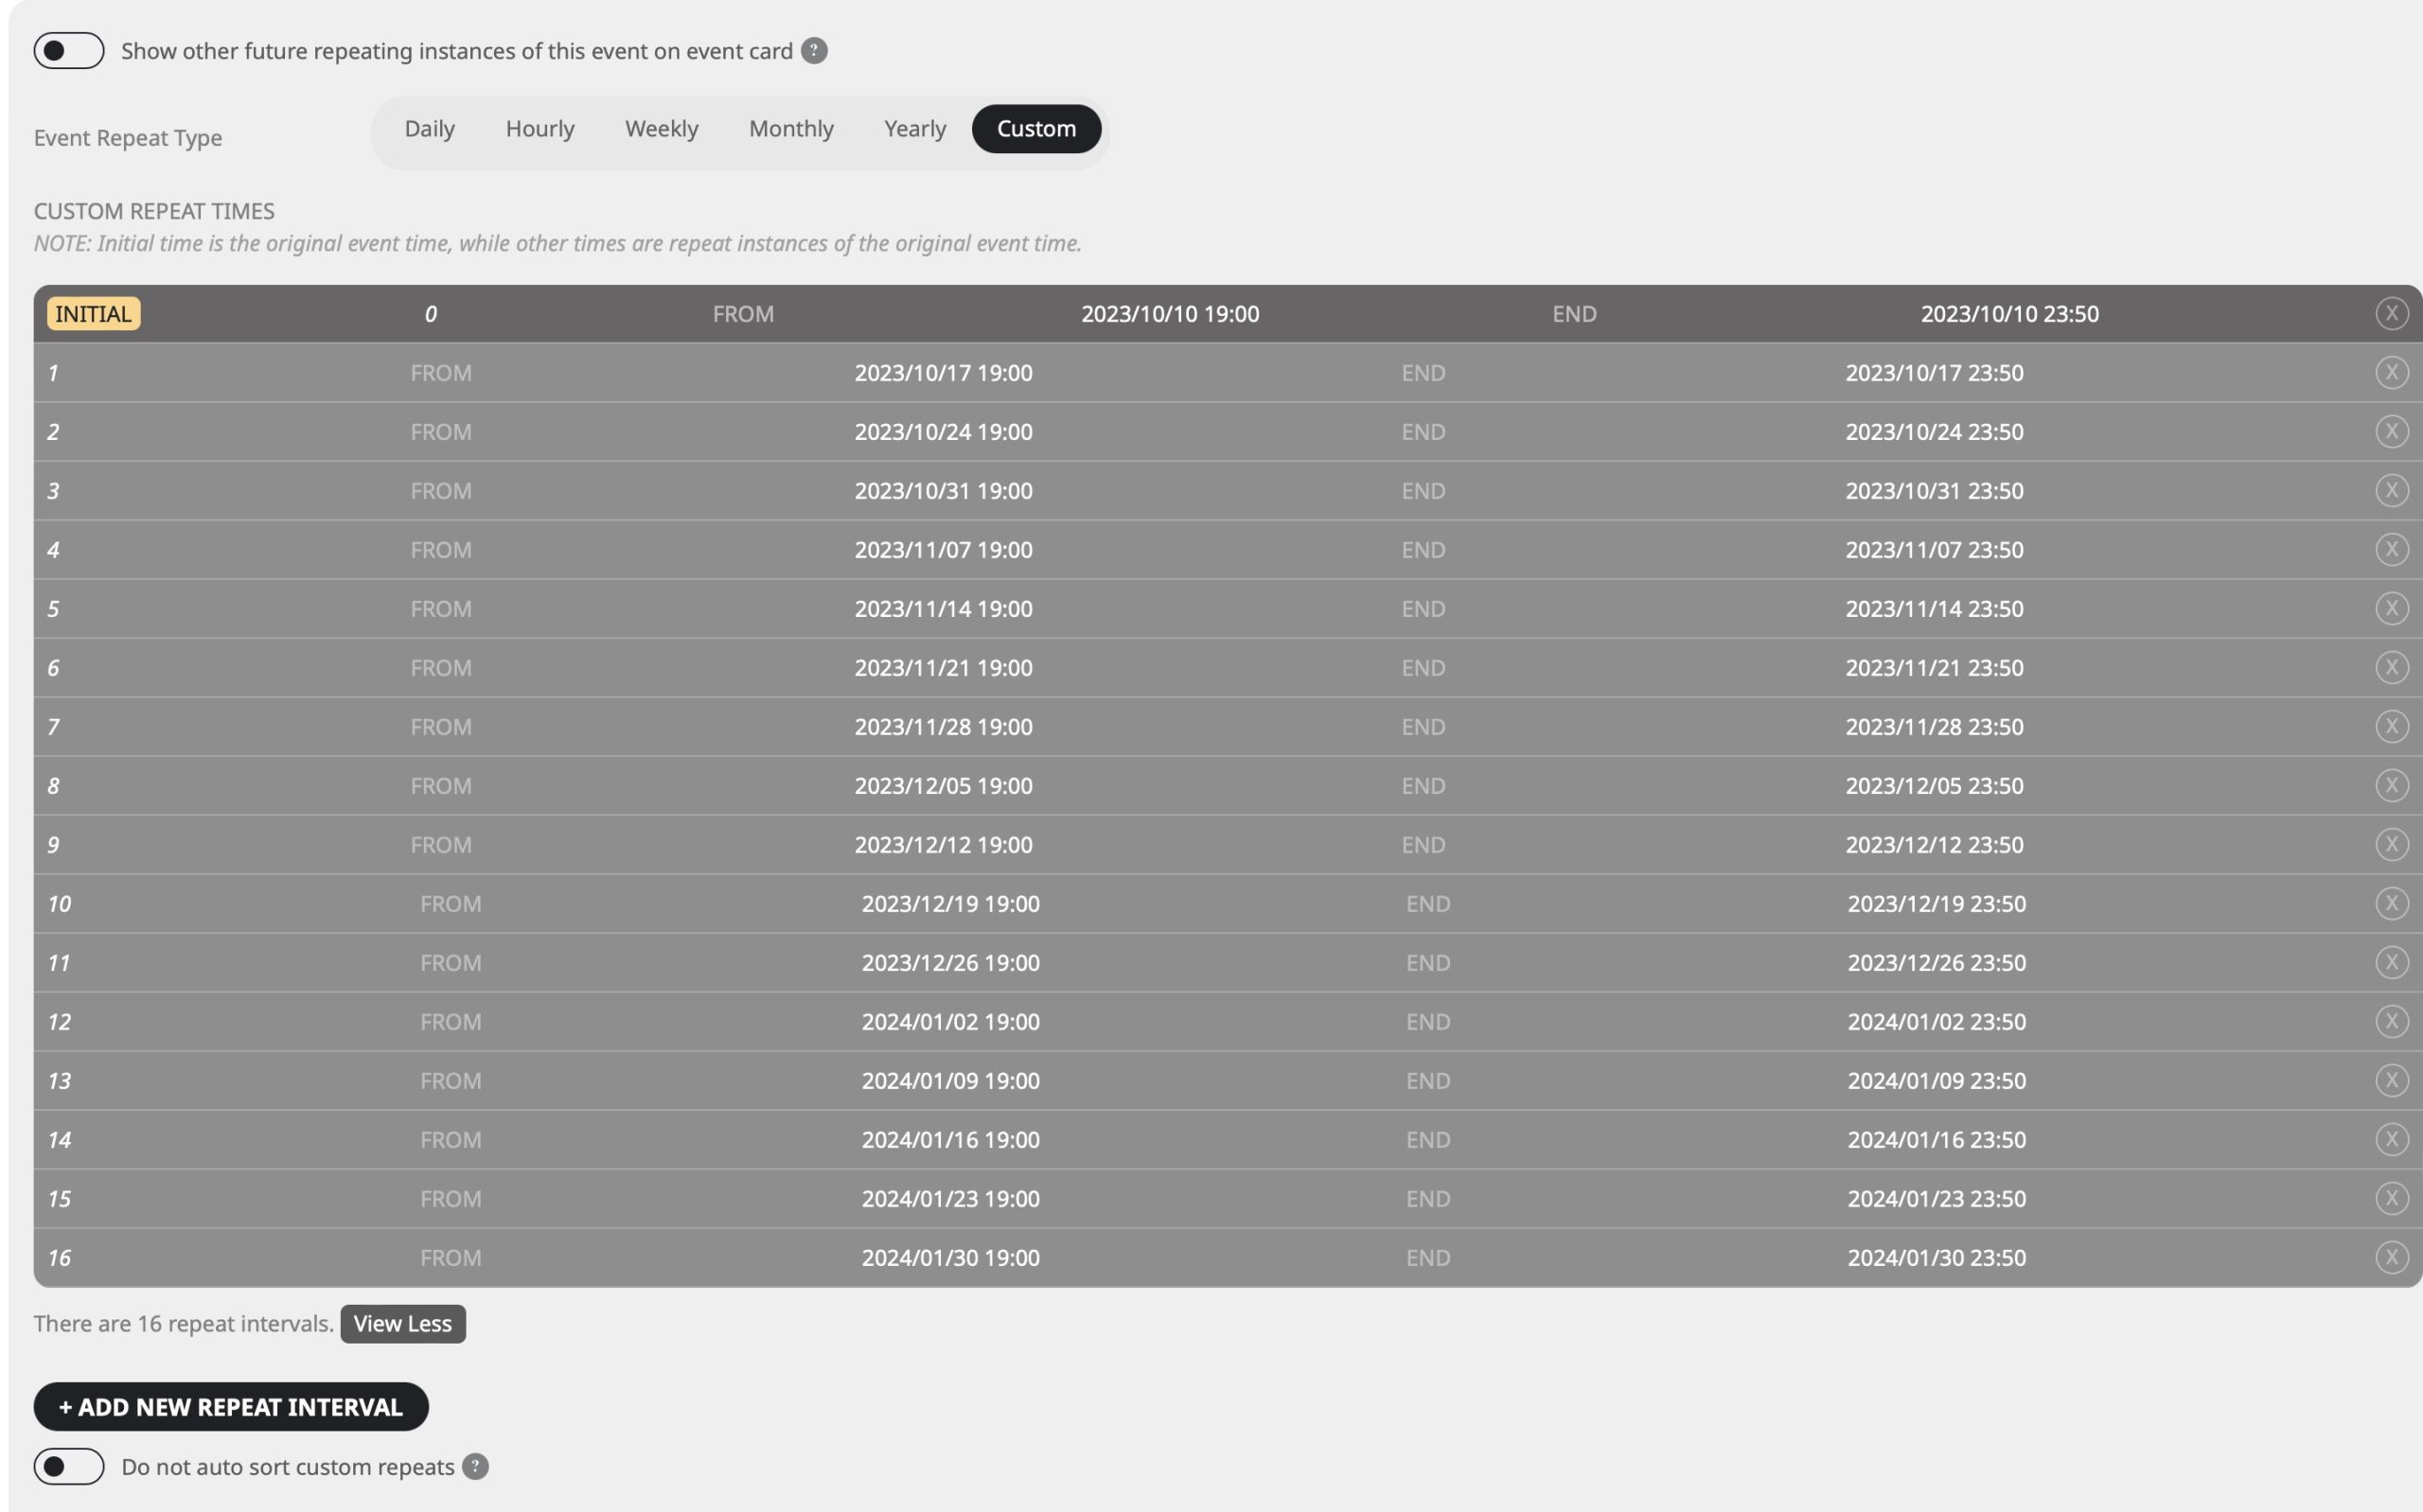Delete the 2023/10/31 repeat row
This screenshot has width=2423, height=1512.
click(2391, 491)
